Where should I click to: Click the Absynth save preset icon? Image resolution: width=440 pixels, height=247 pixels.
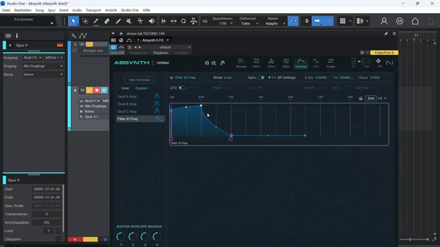tap(207, 62)
